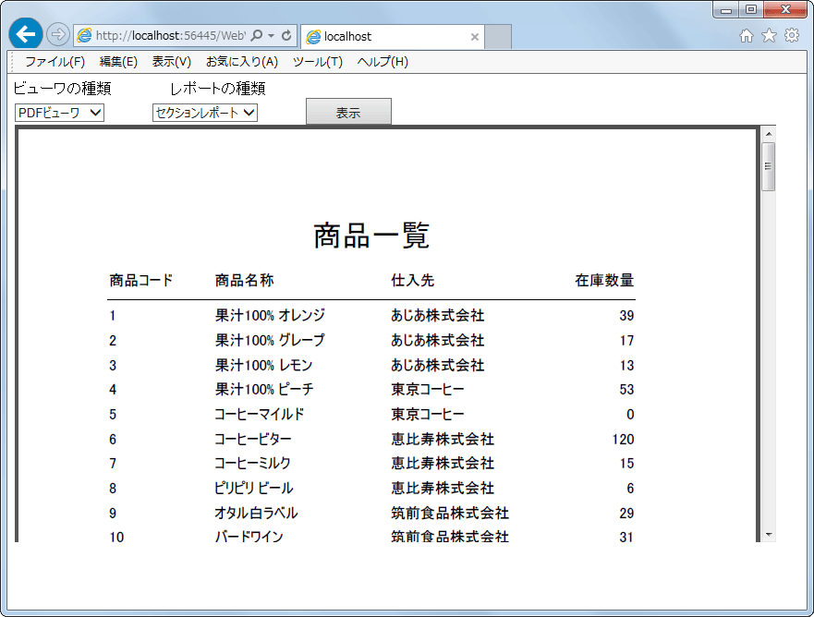Click the Refresh icon in address bar
This screenshot has width=814, height=617.
[x=286, y=36]
